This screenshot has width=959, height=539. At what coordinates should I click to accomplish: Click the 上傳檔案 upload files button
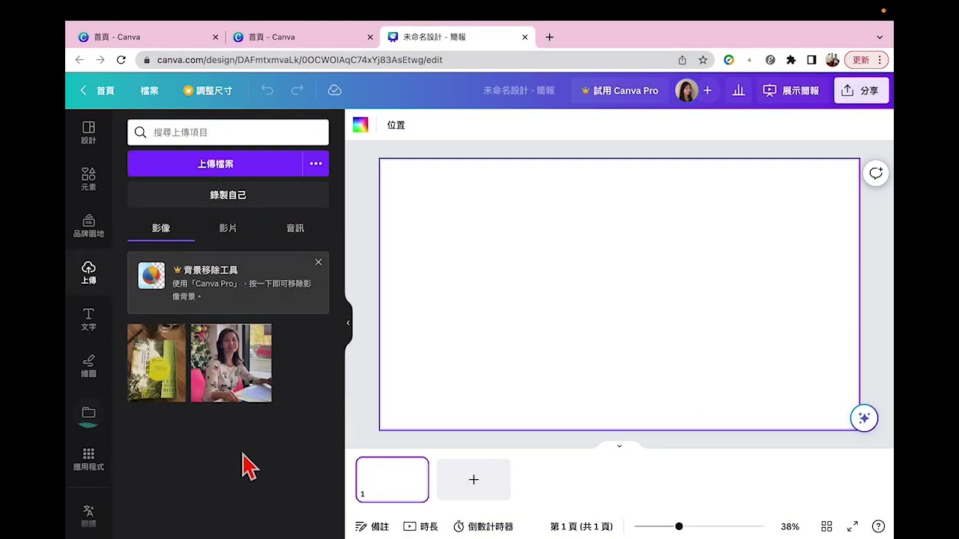(215, 163)
